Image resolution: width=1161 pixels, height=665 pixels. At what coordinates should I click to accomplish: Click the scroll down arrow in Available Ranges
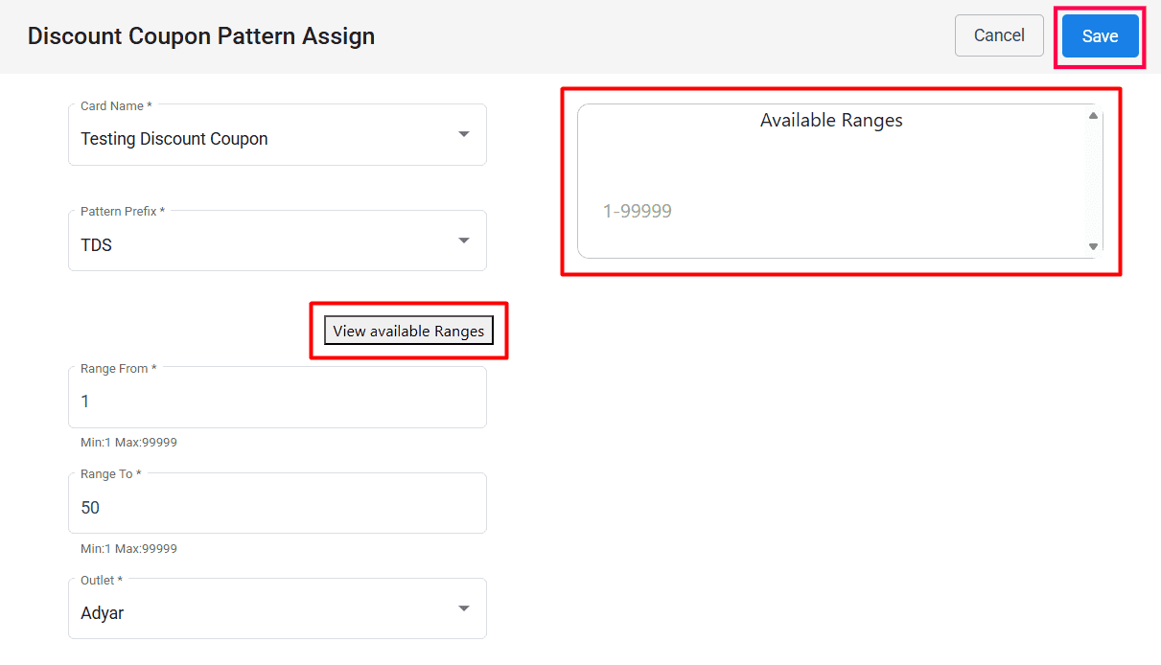tap(1093, 246)
